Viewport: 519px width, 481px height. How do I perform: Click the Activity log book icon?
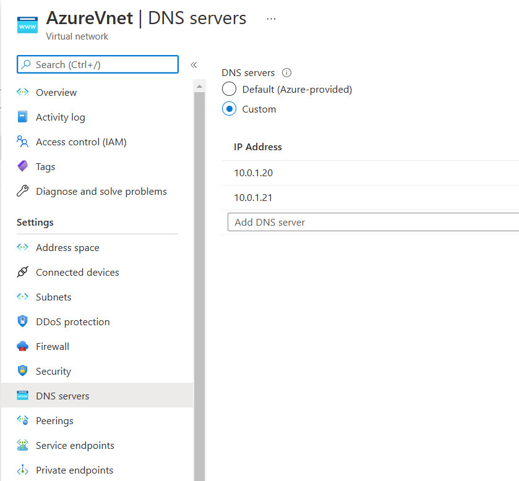click(x=22, y=117)
